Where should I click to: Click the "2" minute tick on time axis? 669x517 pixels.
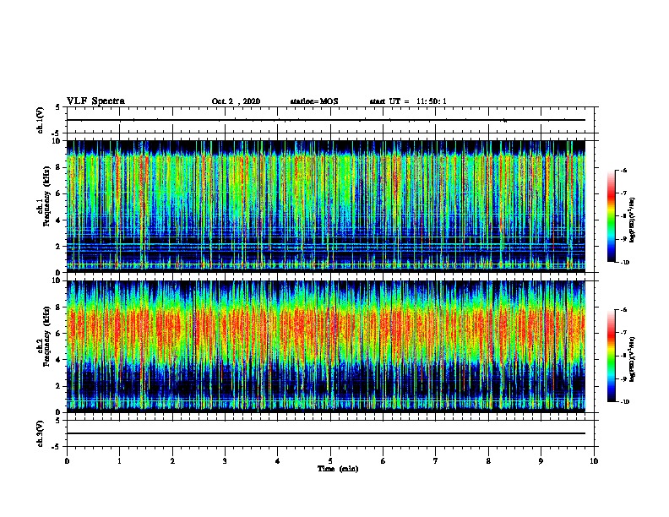coord(172,461)
